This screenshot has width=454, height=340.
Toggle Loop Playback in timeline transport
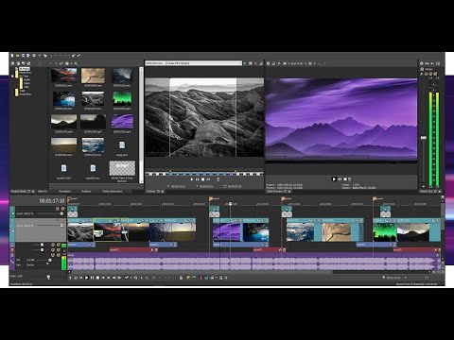point(76,278)
